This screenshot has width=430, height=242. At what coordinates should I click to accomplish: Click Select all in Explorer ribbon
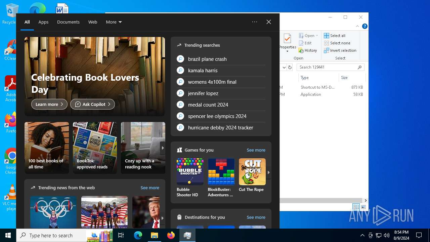(335, 36)
